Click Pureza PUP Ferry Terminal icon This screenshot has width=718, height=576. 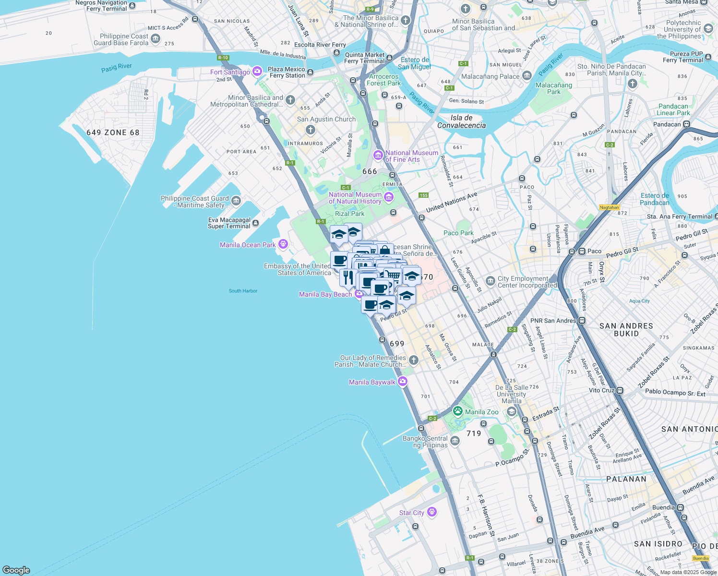tap(708, 57)
